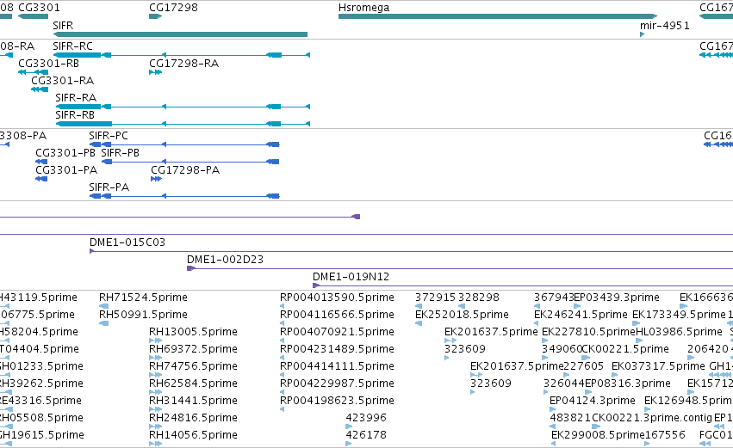
Task: Open the EP04124.3prime label
Action: 593,401
